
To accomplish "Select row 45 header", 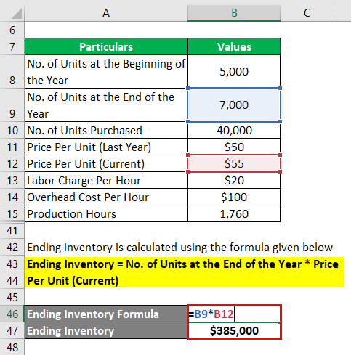I will (x=12, y=298).
